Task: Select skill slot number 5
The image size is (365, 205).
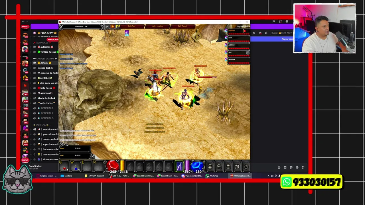Action: (x=169, y=167)
